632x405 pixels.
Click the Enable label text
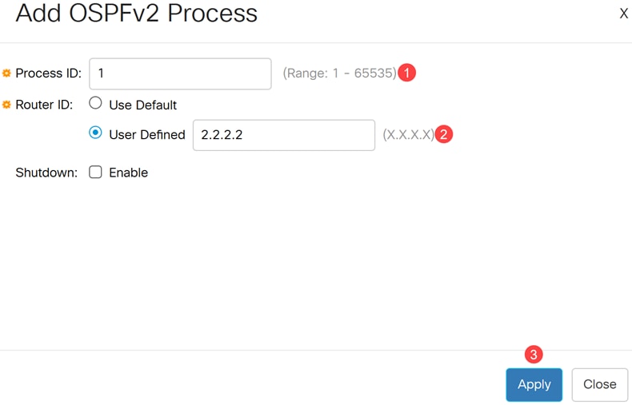[x=129, y=173]
